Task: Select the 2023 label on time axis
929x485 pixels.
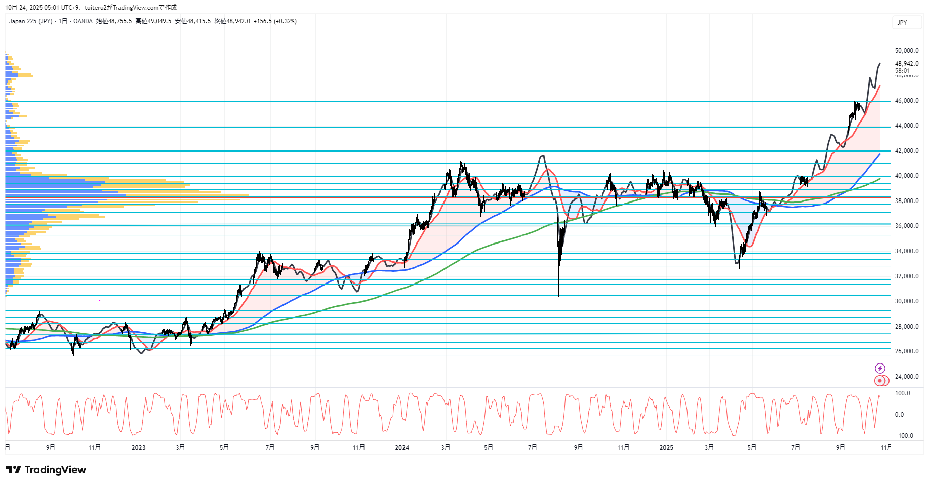Action: point(138,448)
